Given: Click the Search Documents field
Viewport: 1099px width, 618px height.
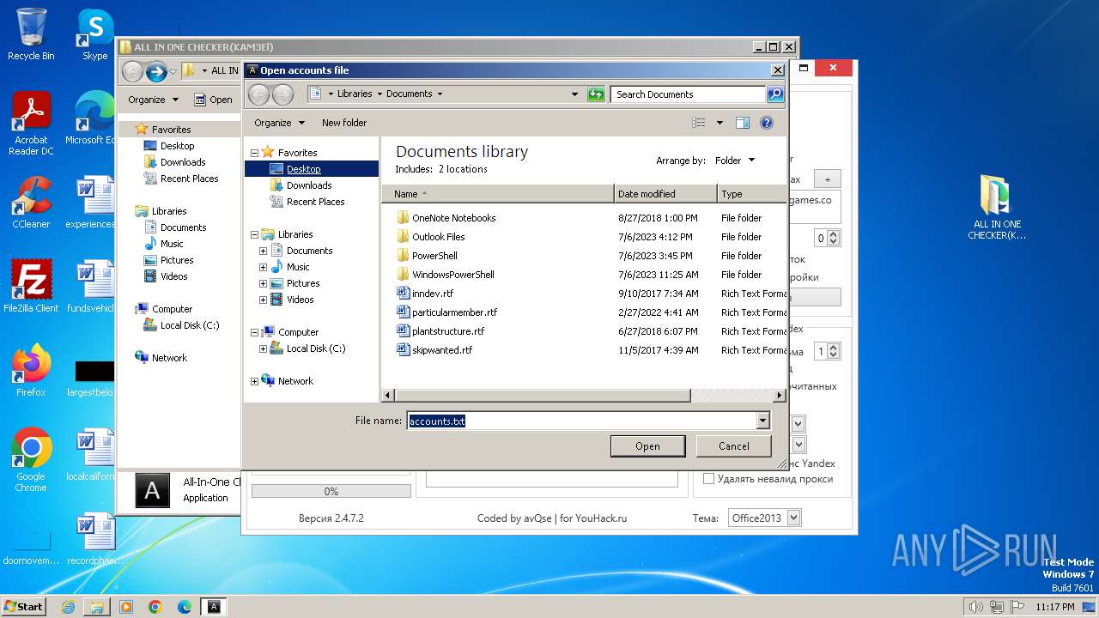Looking at the screenshot, I should point(689,94).
